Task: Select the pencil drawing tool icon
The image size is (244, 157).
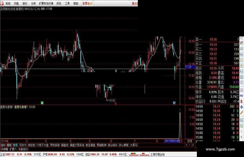Action: click(x=241, y=113)
